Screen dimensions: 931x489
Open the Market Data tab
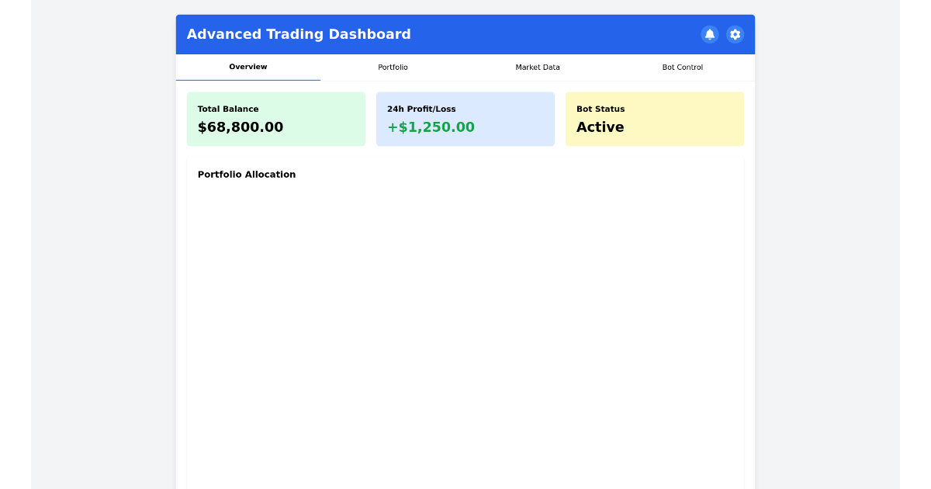(538, 68)
